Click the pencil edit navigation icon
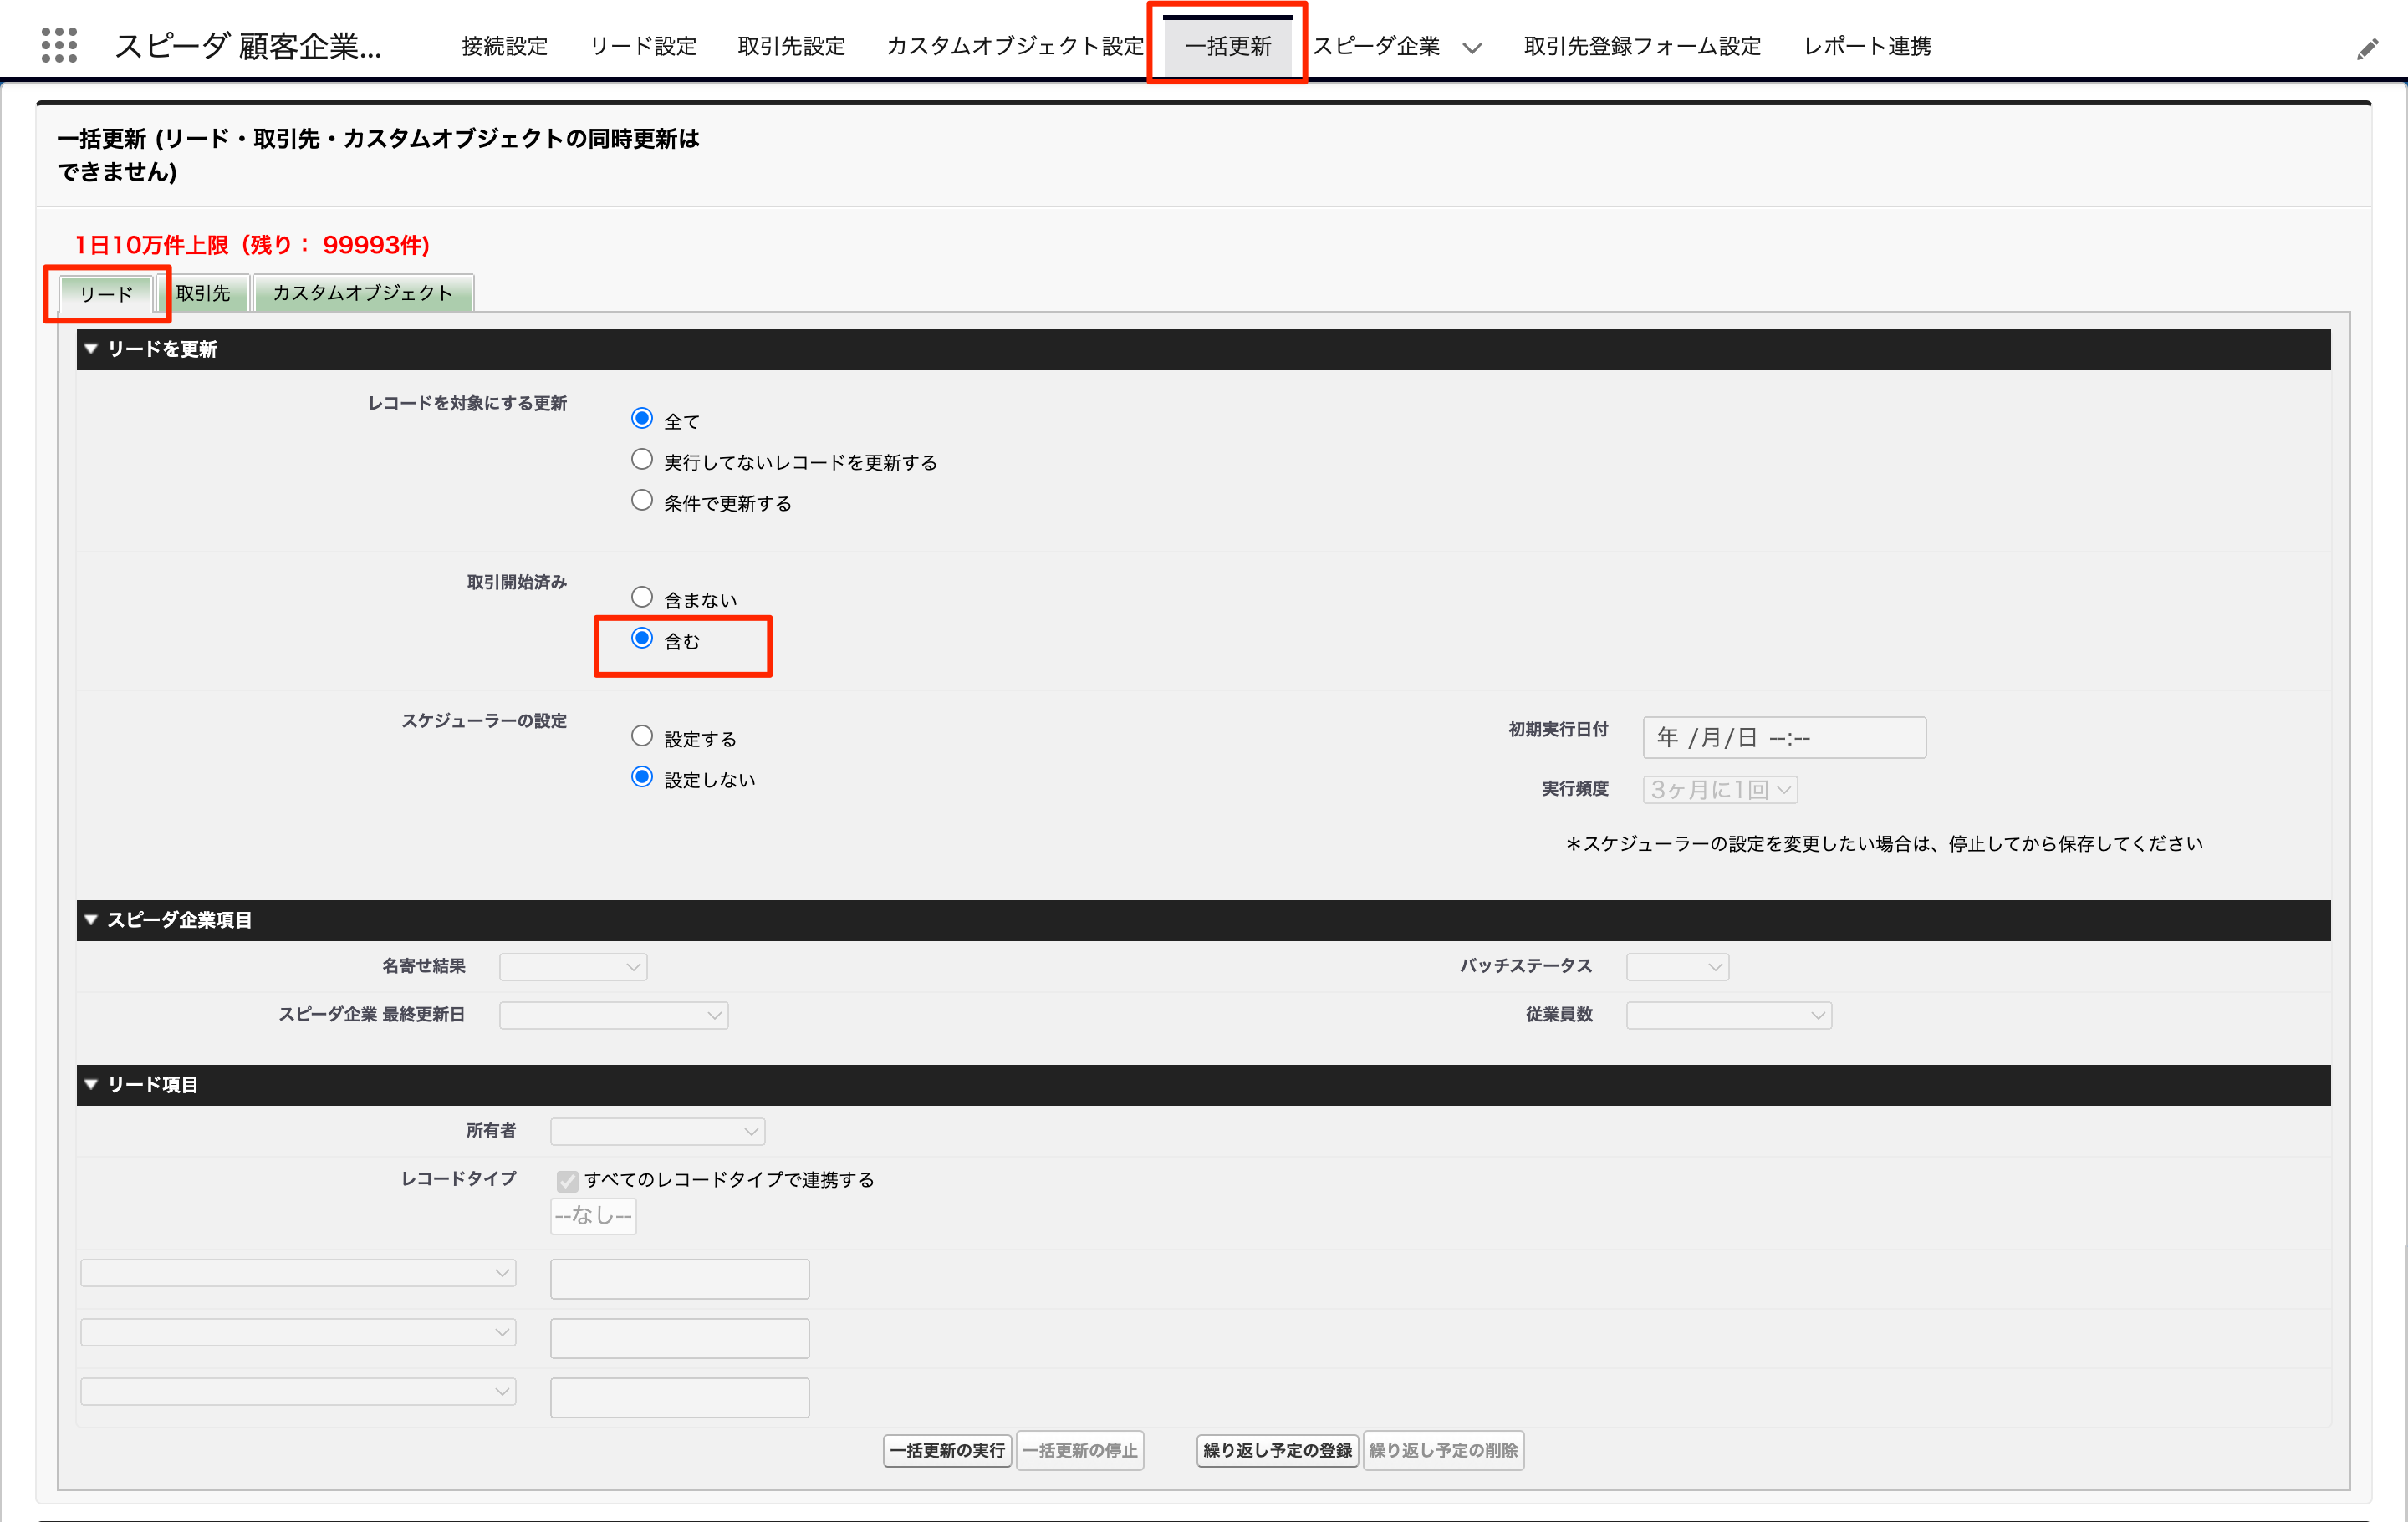 pyautogui.click(x=2366, y=49)
